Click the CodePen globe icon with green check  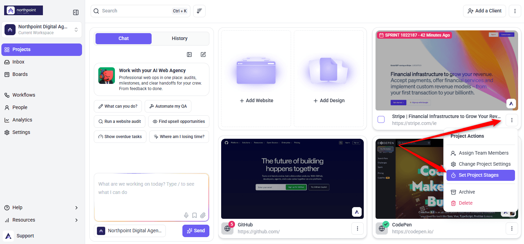pos(382,228)
